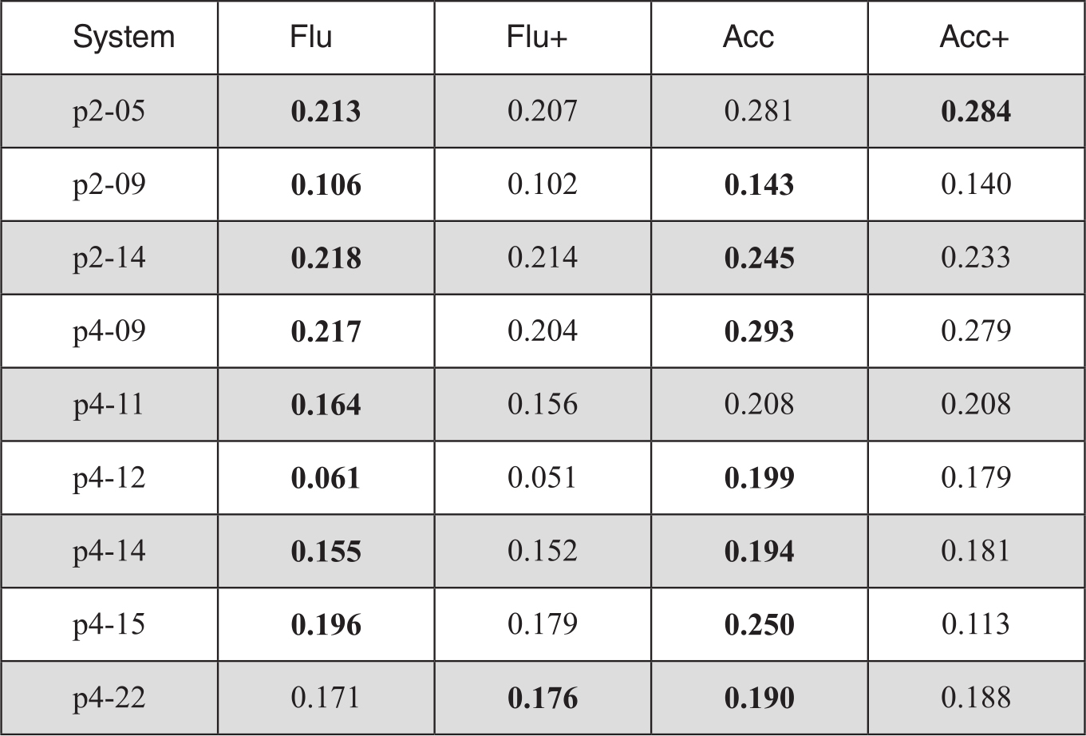Select the Flu column header
Screen dimensions: 1086x736
coord(311,38)
